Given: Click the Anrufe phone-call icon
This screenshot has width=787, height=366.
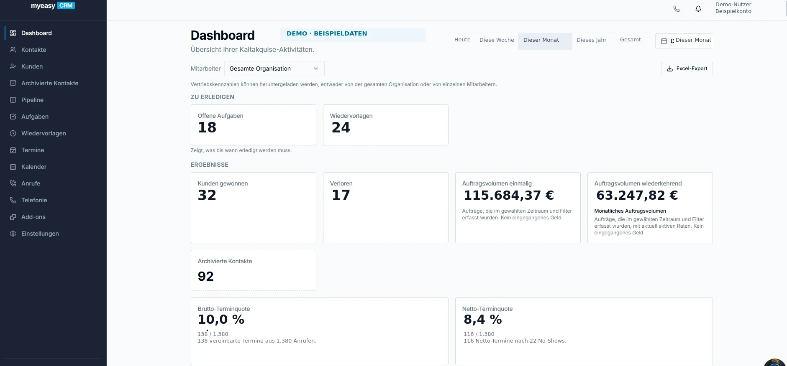Looking at the screenshot, I should (x=13, y=183).
